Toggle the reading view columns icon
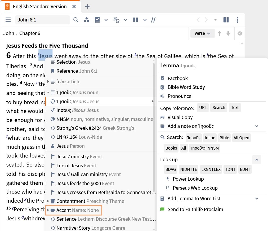 pos(226,20)
